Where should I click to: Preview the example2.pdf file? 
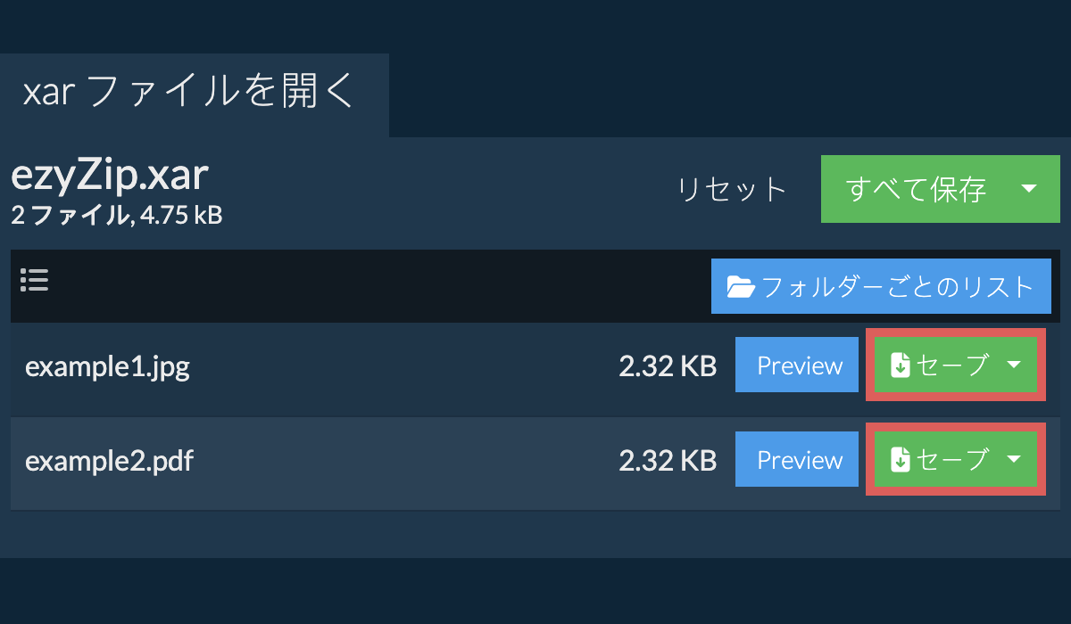click(800, 460)
